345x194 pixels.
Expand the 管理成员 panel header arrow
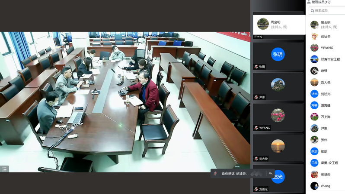click(309, 2)
